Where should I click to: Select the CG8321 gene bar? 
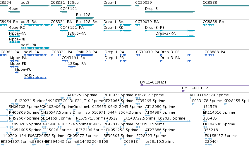tap(56, 6)
